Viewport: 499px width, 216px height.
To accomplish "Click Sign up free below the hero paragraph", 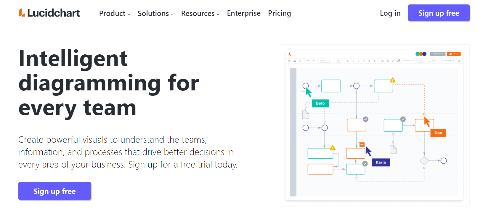I will 54,191.
